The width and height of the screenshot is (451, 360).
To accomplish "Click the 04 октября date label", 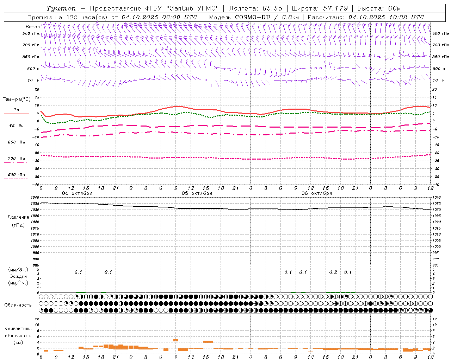I will pos(77,193).
